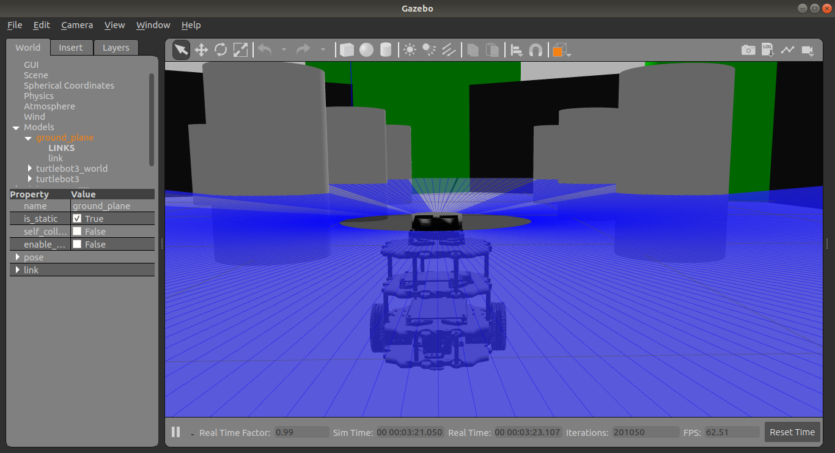Open the data logger with the LOG icon
This screenshot has height=453, width=835.
click(767, 50)
